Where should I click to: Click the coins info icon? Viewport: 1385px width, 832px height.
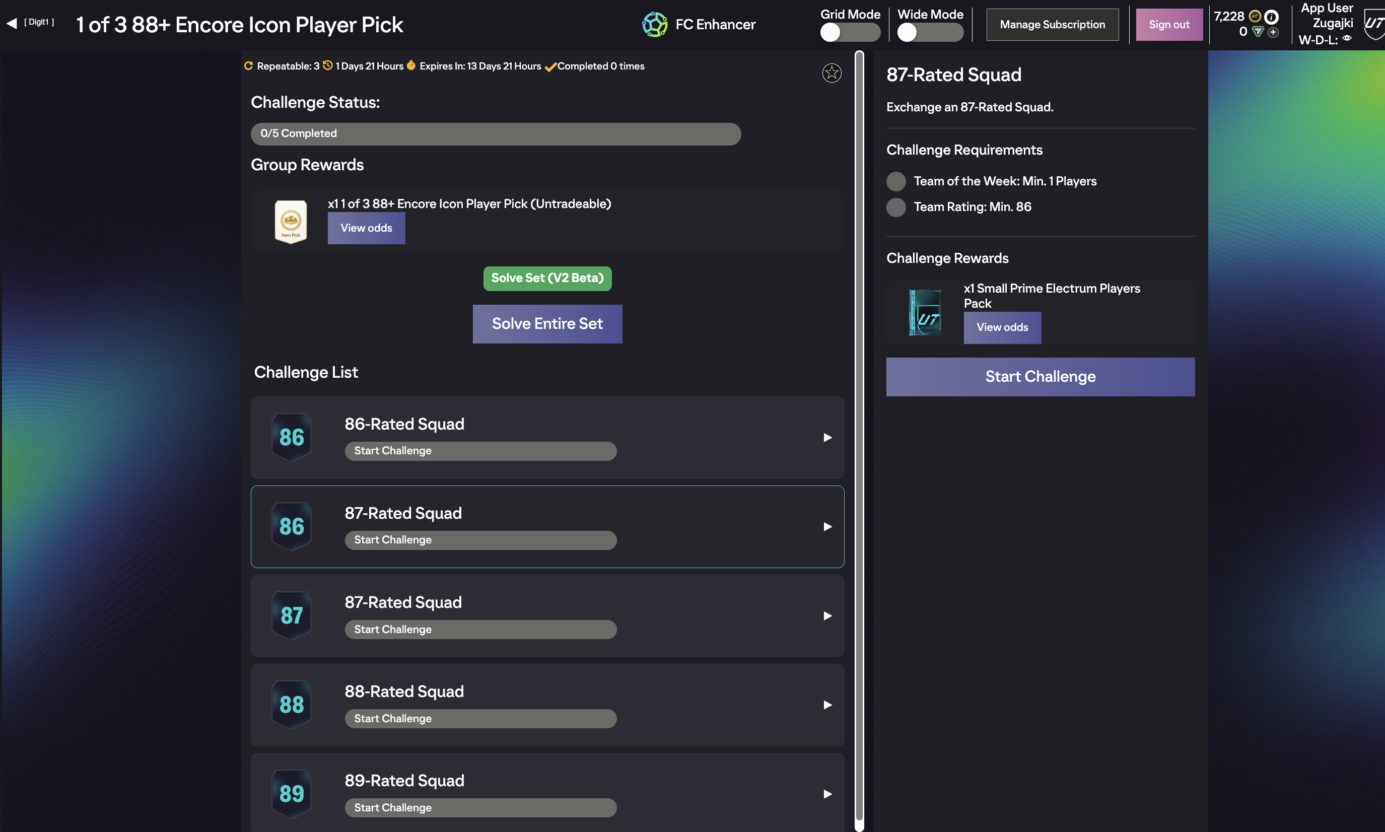click(1271, 17)
